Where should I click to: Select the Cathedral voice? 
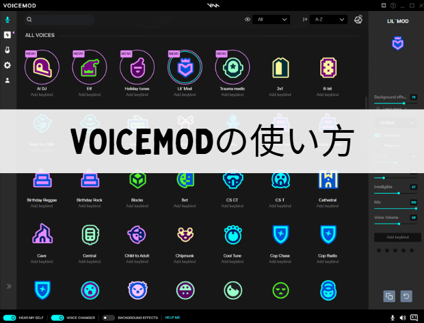pyautogui.click(x=328, y=179)
